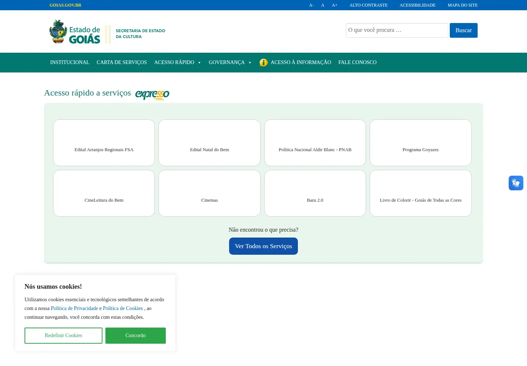Reset font size with the A control
Image resolution: width=527 pixels, height=366 pixels.
click(323, 5)
